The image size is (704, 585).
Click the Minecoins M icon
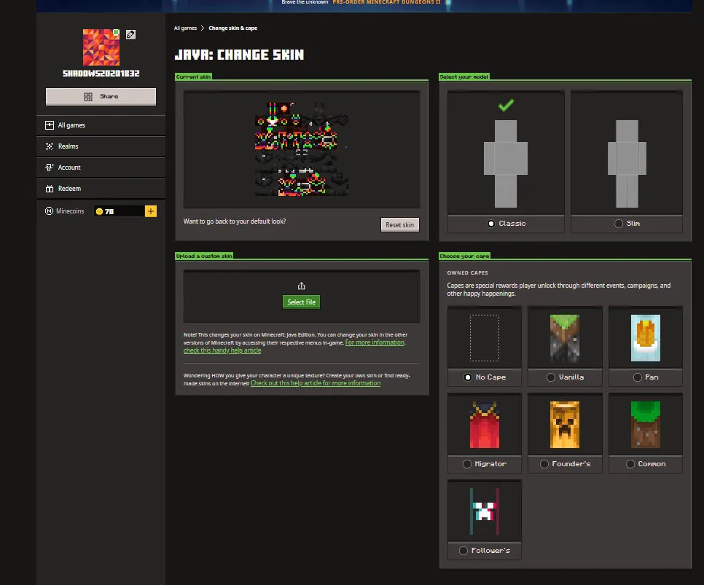[50, 211]
